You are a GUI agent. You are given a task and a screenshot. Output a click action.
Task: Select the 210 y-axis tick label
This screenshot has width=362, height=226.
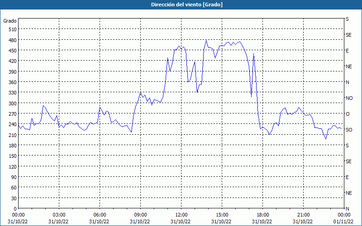[x=13, y=135]
